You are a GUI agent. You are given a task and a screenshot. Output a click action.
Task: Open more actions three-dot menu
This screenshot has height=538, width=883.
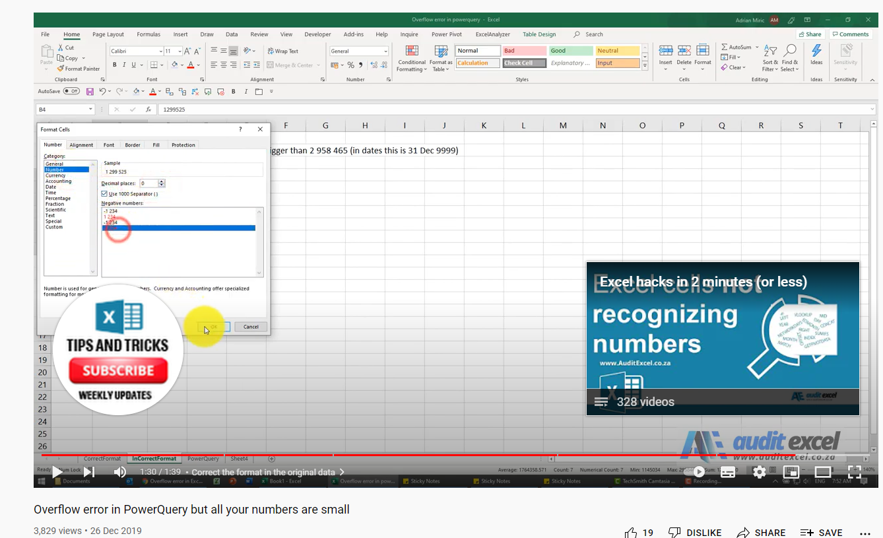[866, 533]
